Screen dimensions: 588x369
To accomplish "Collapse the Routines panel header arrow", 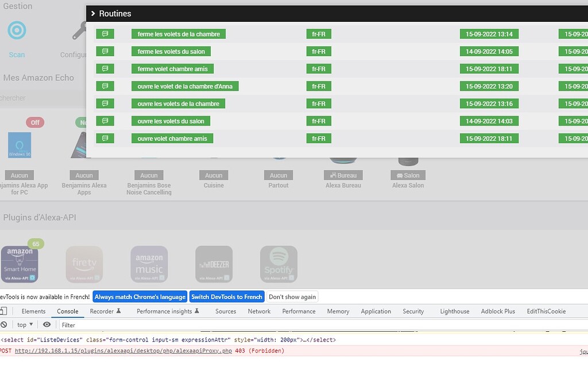I will click(93, 14).
